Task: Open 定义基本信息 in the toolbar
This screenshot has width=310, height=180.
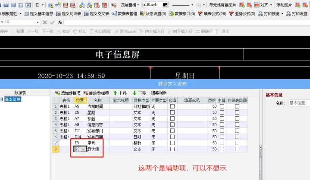Action: pos(38,14)
